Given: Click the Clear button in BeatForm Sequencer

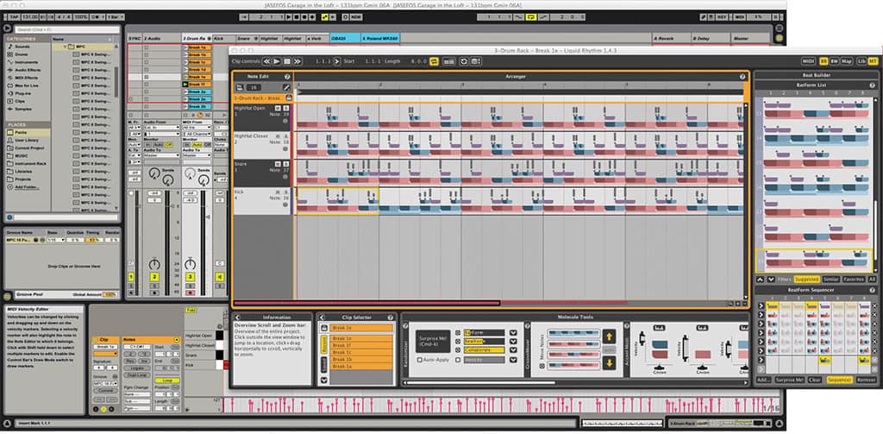Looking at the screenshot, I should pos(814,380).
